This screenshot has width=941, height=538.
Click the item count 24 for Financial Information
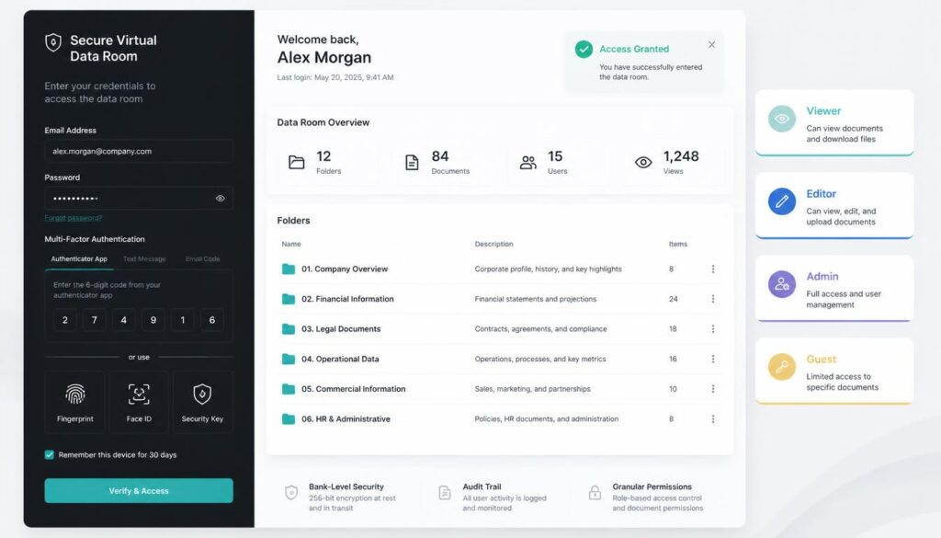coord(674,299)
